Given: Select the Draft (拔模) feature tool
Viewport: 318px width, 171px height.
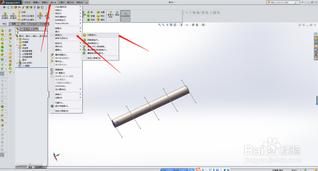Looking at the screenshot, I should [91, 16].
